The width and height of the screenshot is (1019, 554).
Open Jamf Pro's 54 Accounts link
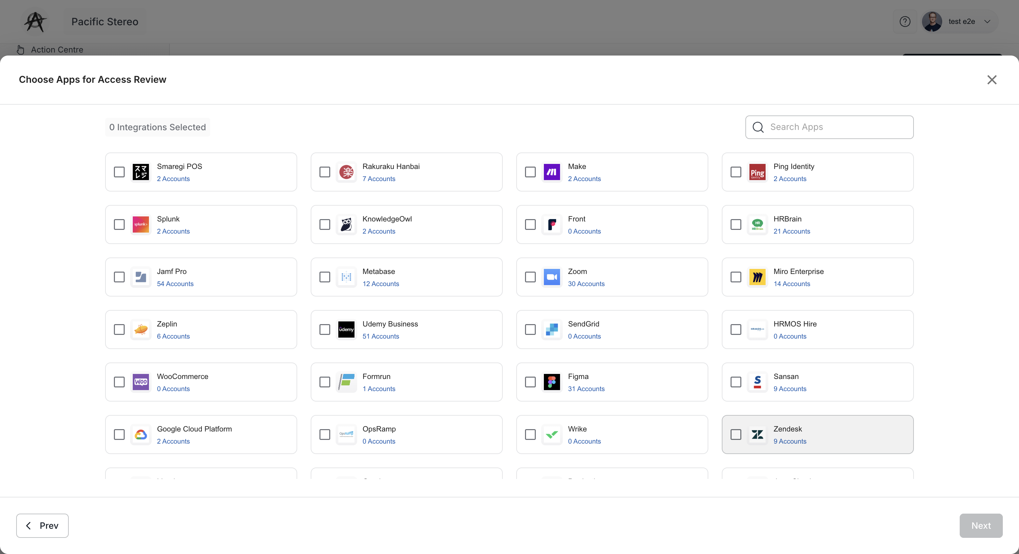click(175, 284)
